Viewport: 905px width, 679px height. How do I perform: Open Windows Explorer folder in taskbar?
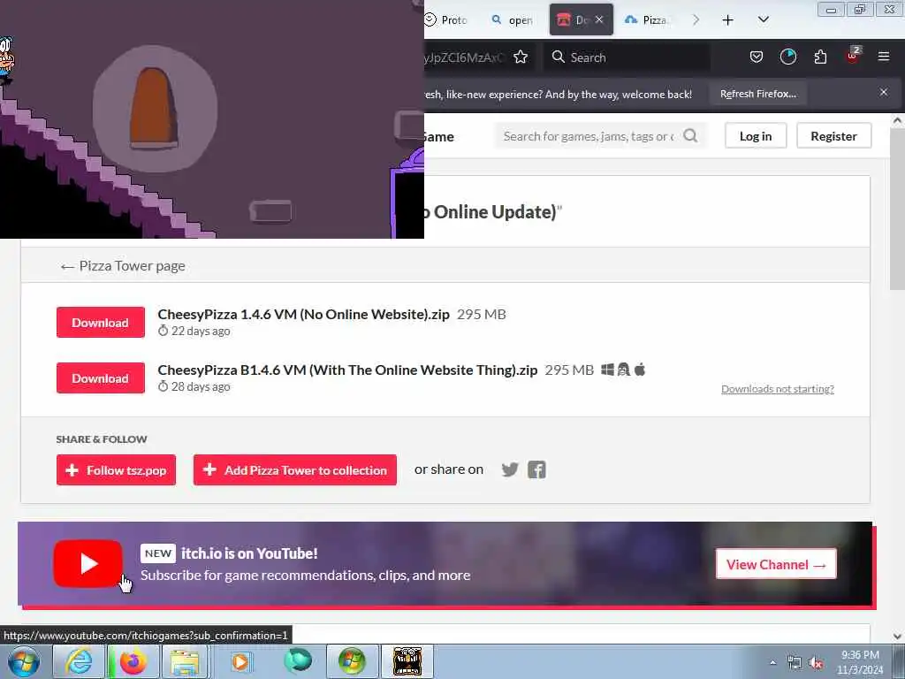coord(184,661)
